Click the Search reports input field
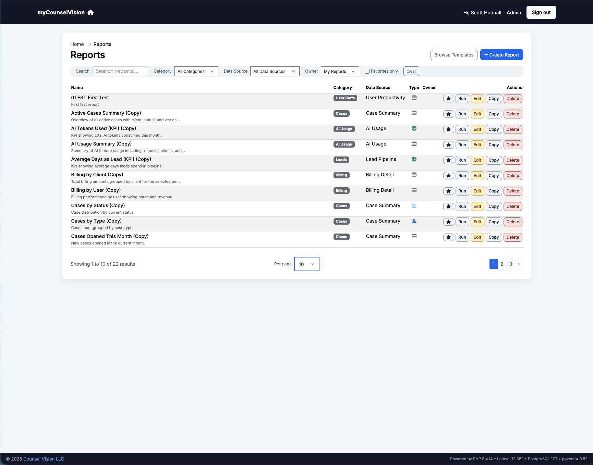Screen dimensions: 593x465 tap(120, 71)
